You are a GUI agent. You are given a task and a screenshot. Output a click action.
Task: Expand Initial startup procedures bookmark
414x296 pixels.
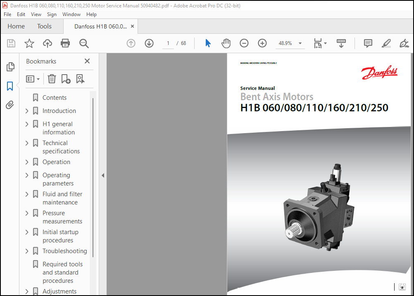coord(27,232)
